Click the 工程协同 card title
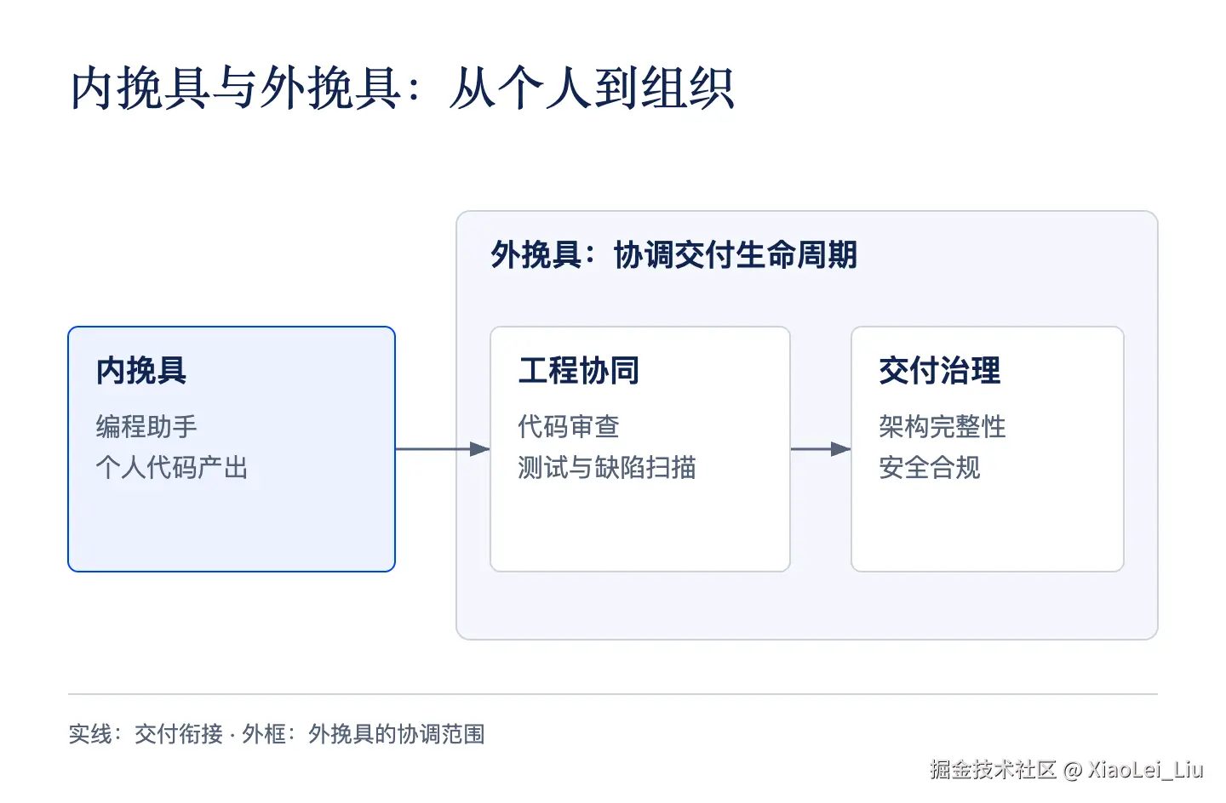 tap(579, 370)
